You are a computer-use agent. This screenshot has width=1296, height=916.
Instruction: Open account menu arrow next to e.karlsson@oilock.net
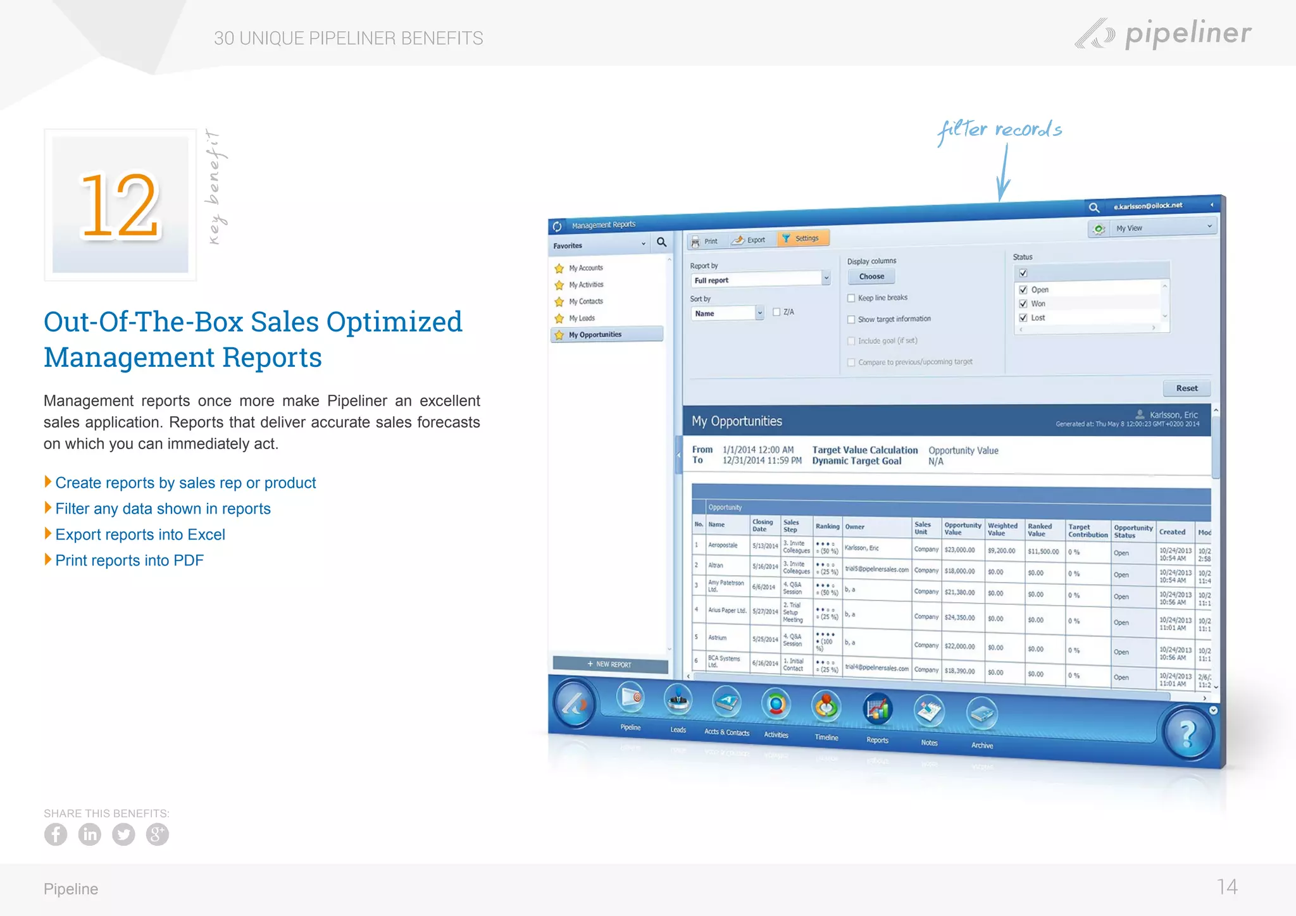tap(1212, 205)
